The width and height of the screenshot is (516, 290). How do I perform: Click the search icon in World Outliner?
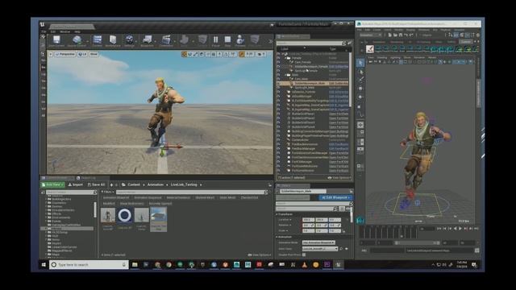(344, 43)
